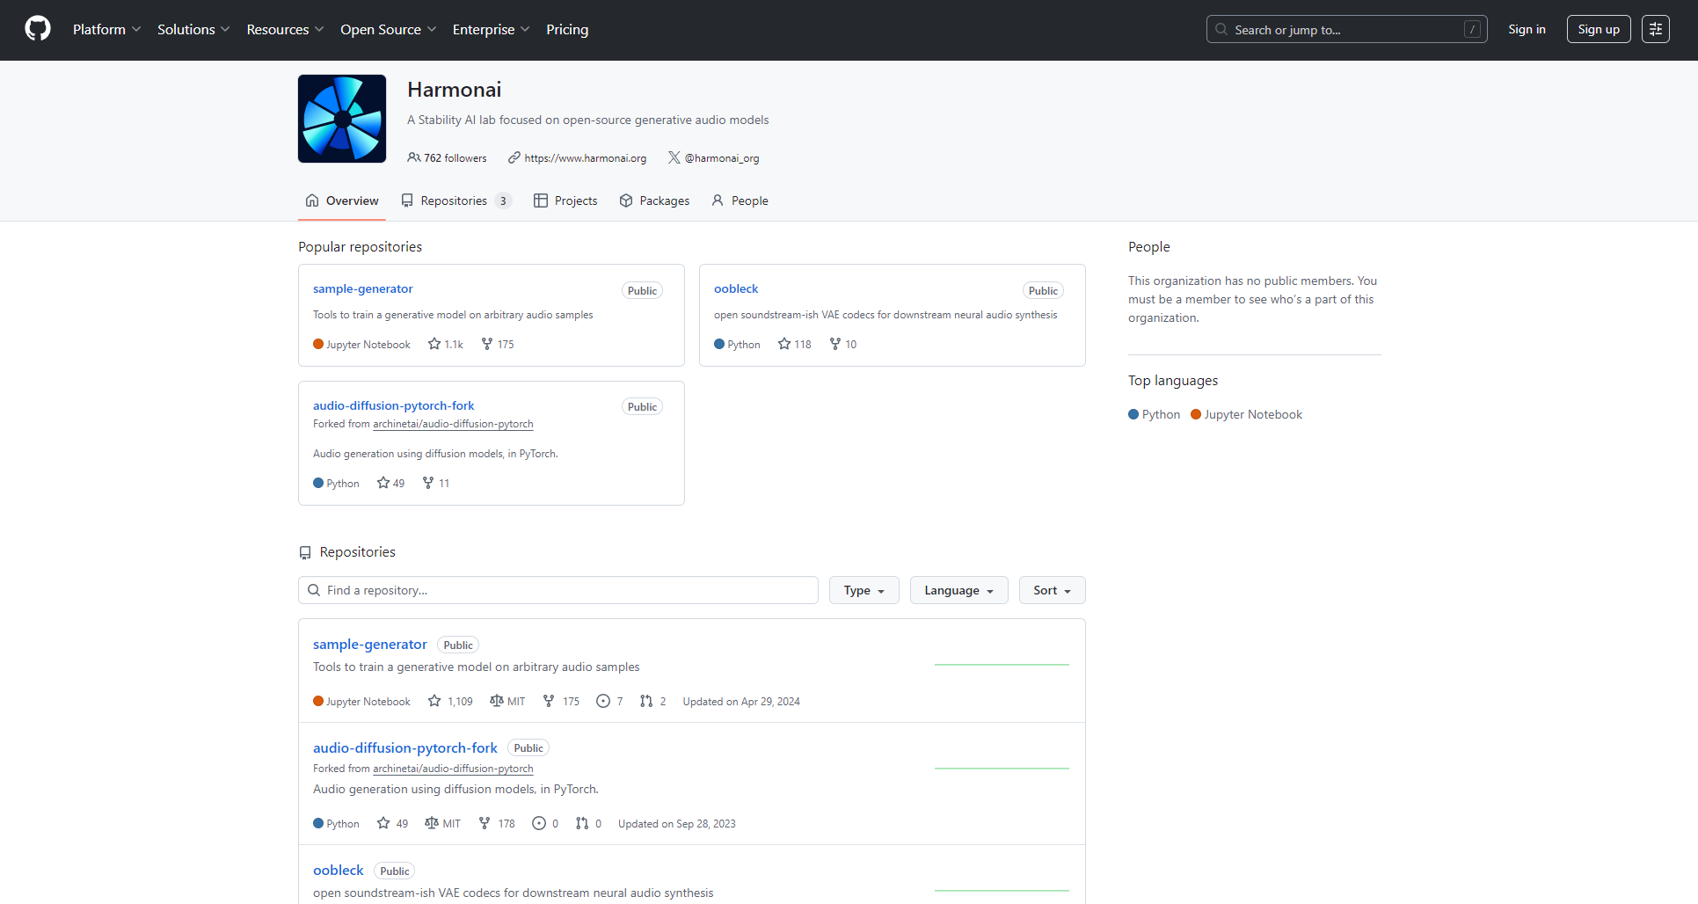Open the Open Source navigation menu
This screenshot has height=904, width=1698.
tap(388, 29)
